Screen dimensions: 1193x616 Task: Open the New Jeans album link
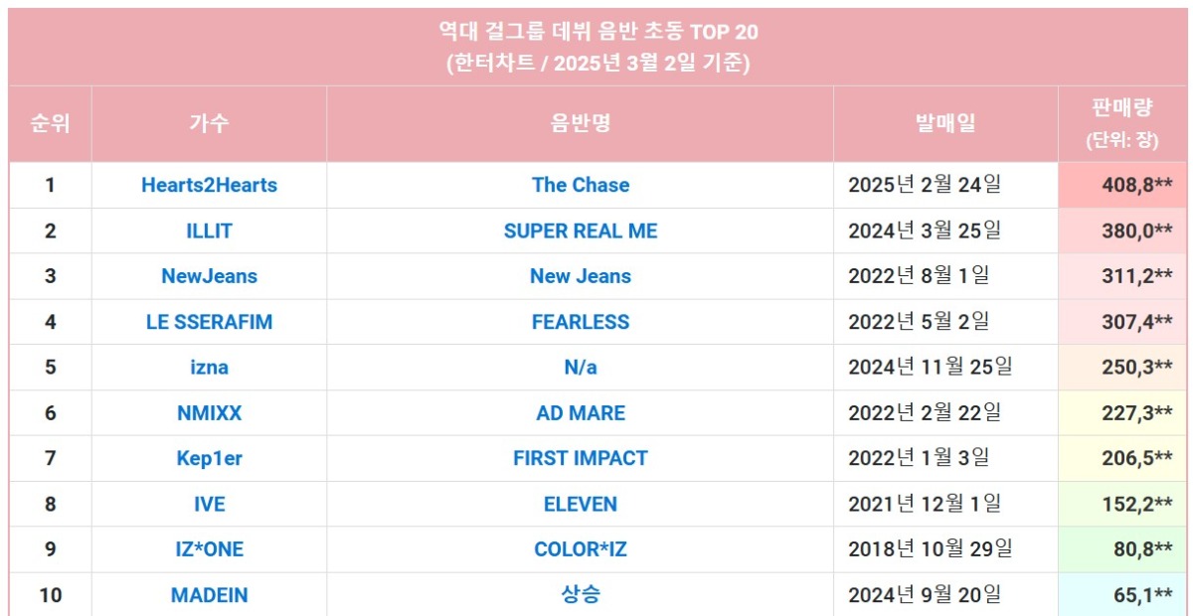pos(581,276)
